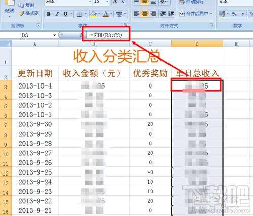Open the alignment group dialog launcher
The width and height of the screenshot is (253, 216).
212,25
